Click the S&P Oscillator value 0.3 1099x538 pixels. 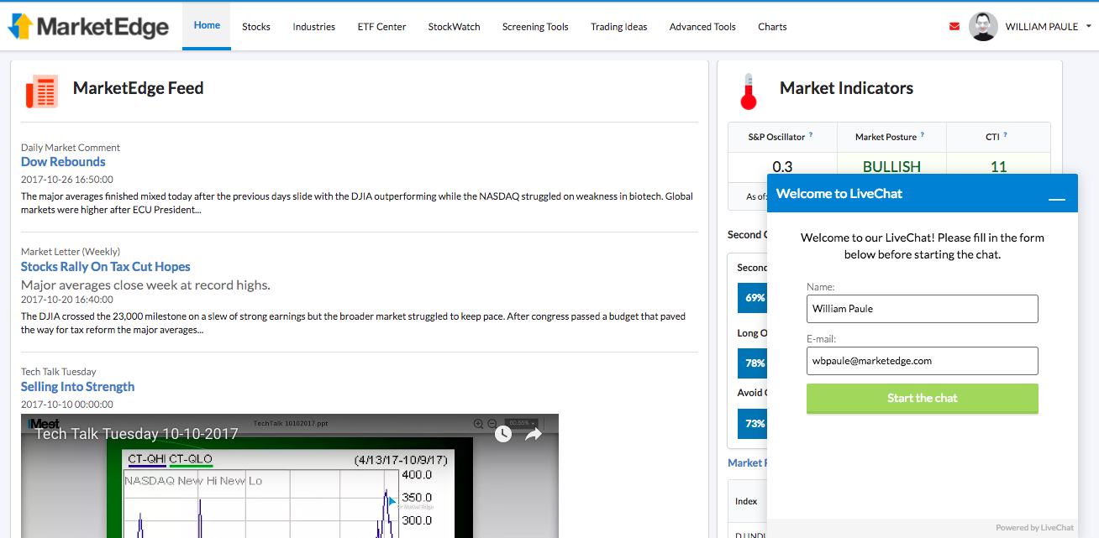click(782, 167)
